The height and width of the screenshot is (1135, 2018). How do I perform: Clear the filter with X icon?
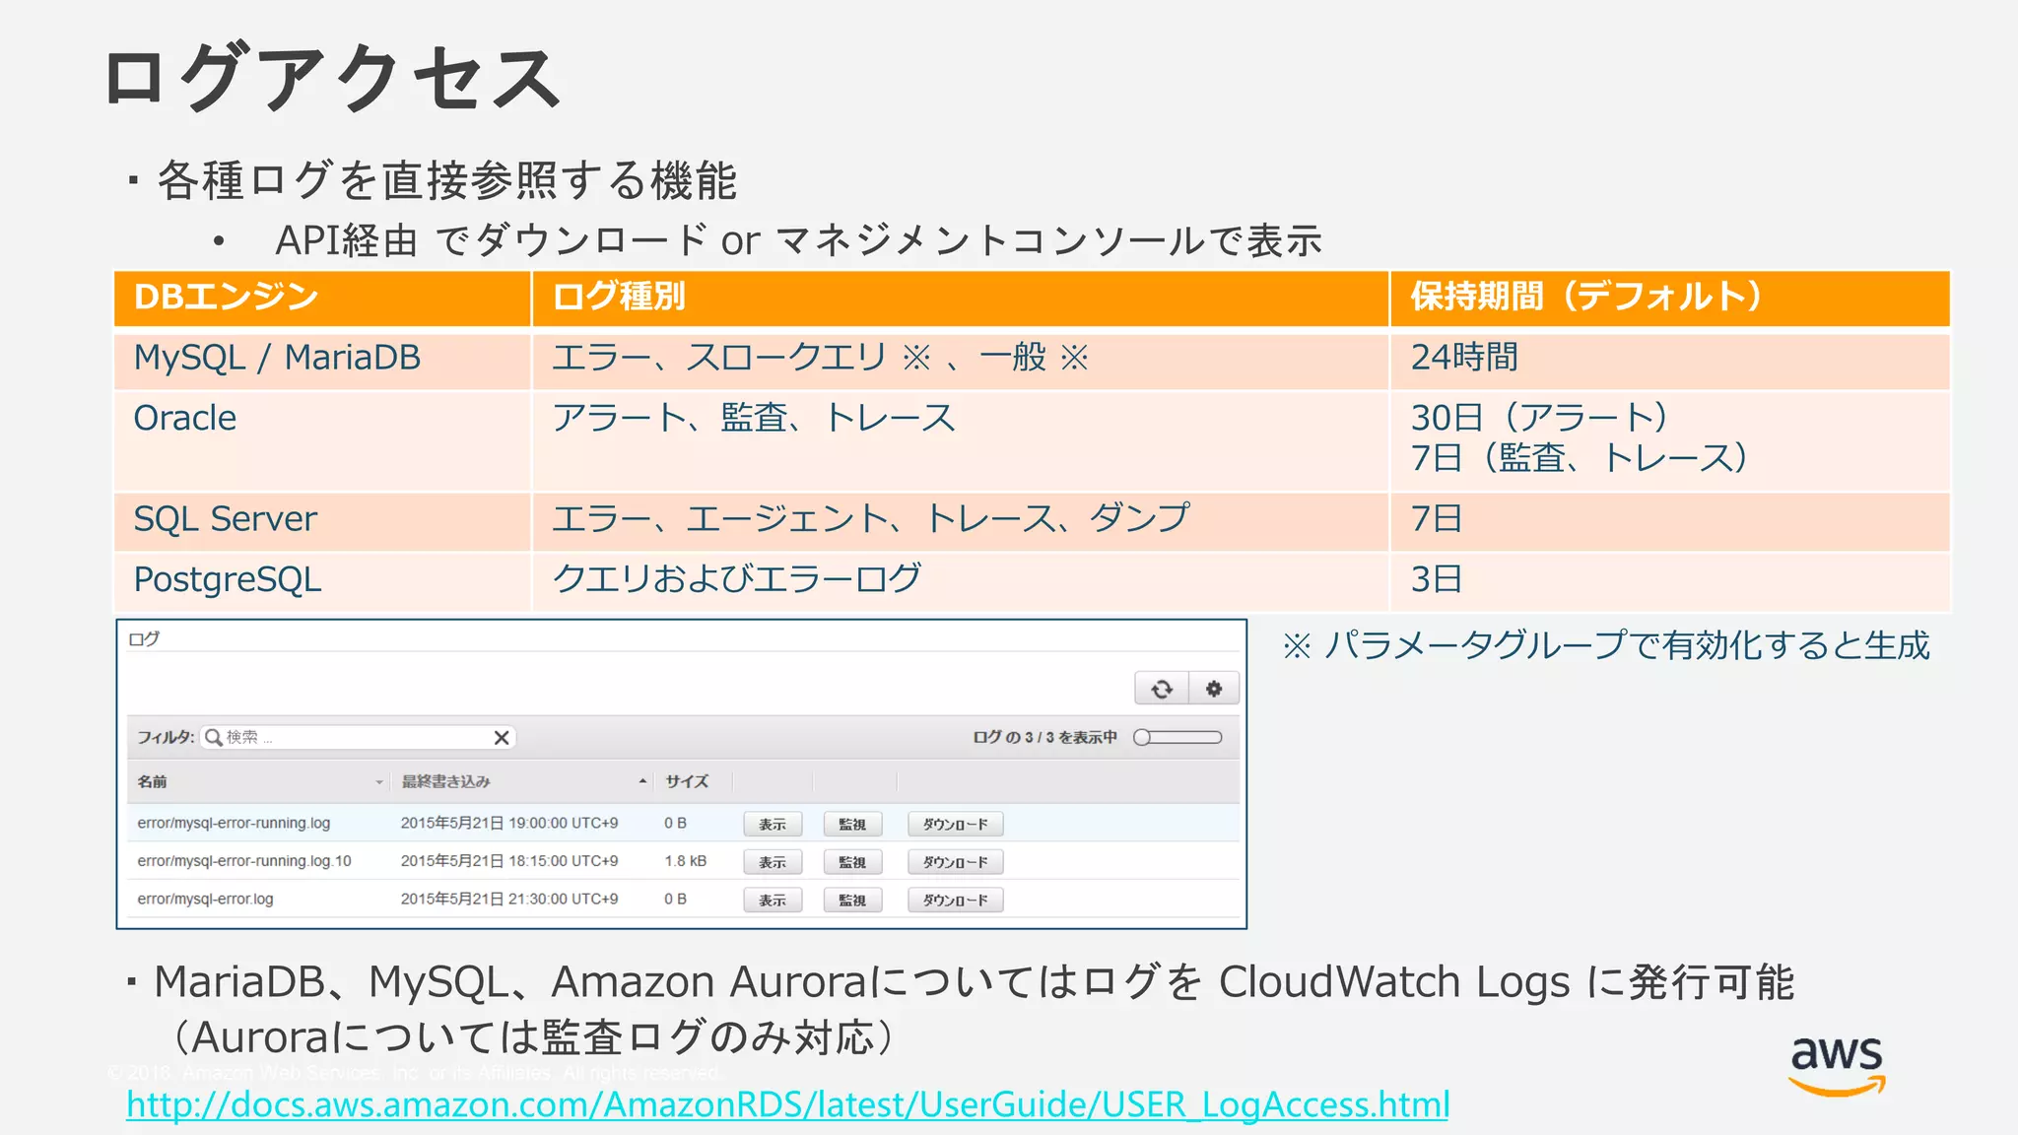(502, 737)
